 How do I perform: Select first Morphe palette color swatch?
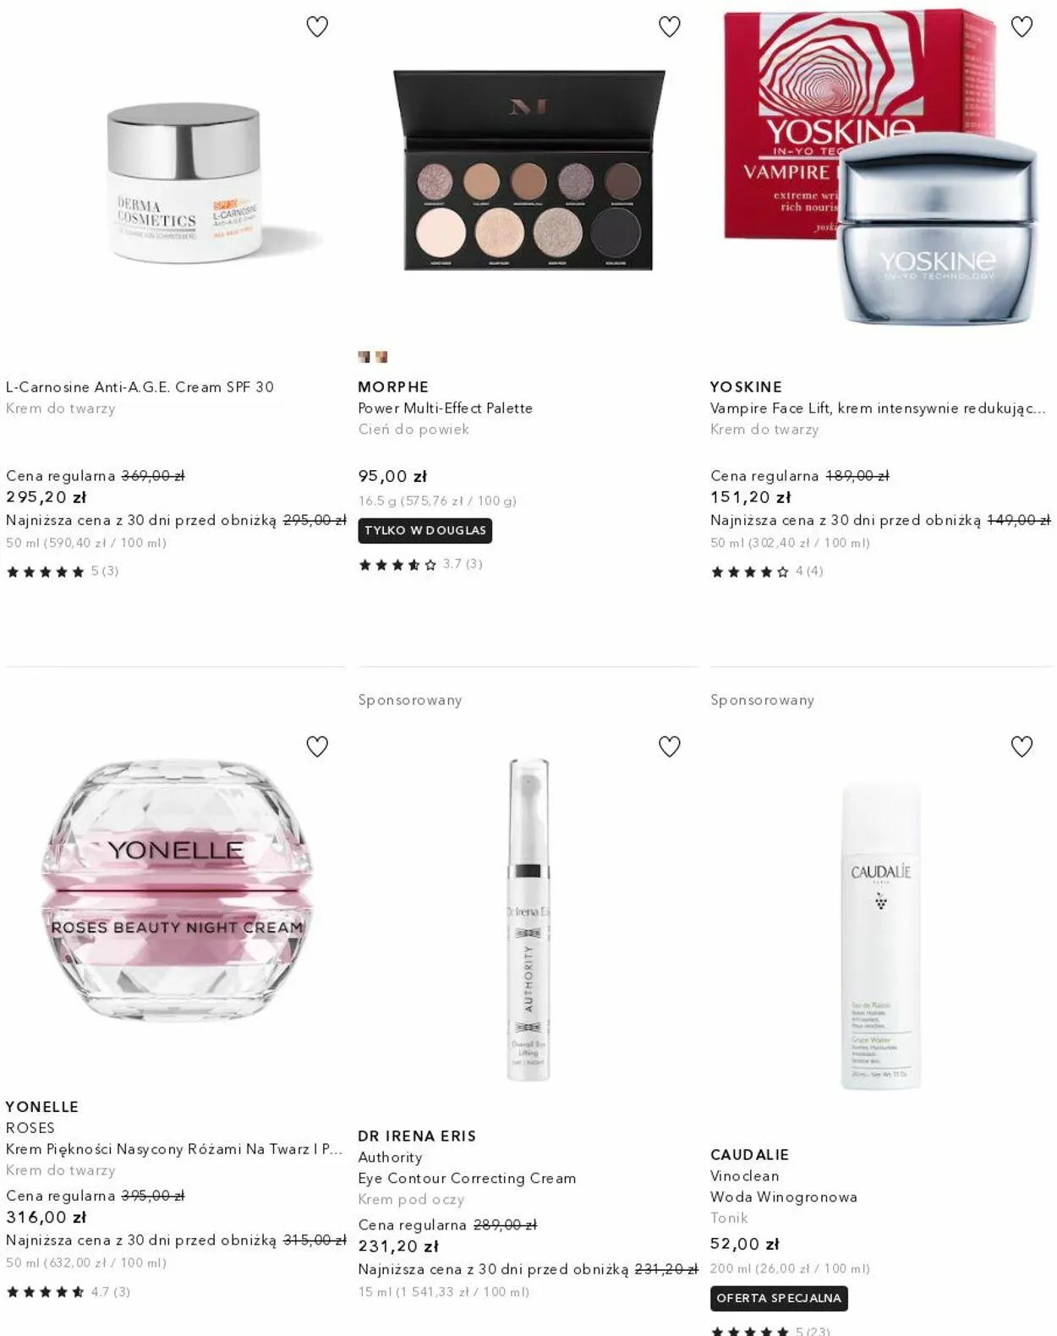point(364,357)
